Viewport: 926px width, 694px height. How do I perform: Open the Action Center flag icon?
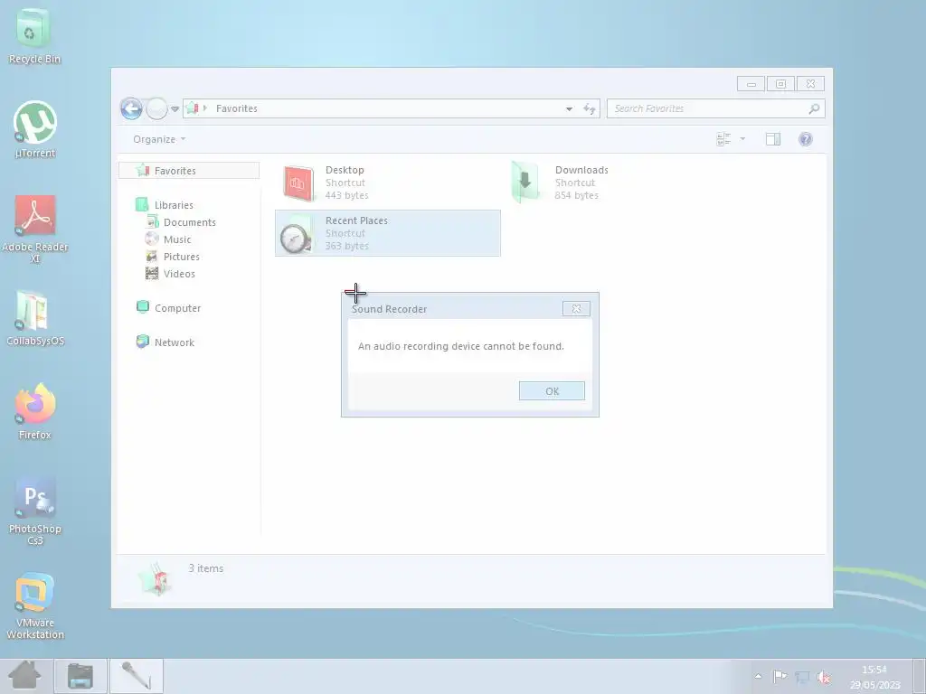[x=780, y=676]
